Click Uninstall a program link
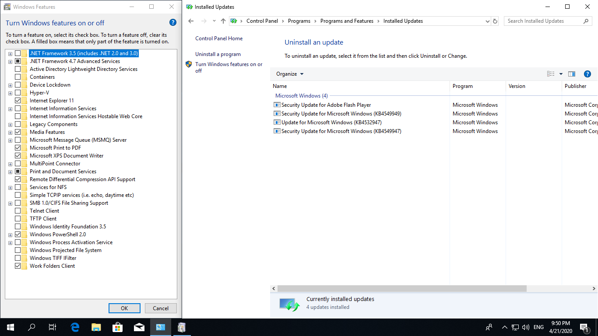Image resolution: width=598 pixels, height=336 pixels. click(218, 54)
